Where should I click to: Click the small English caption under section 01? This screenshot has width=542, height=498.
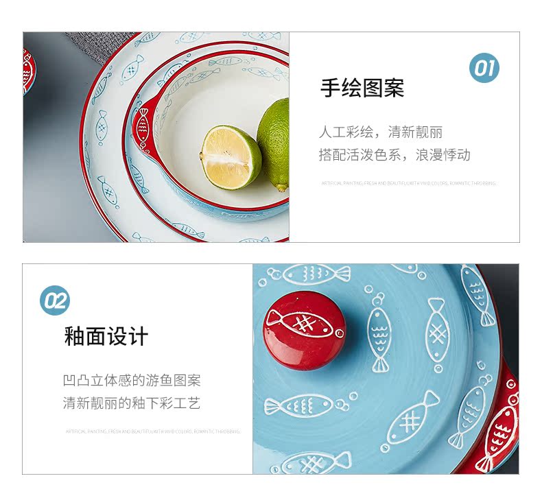click(x=409, y=183)
